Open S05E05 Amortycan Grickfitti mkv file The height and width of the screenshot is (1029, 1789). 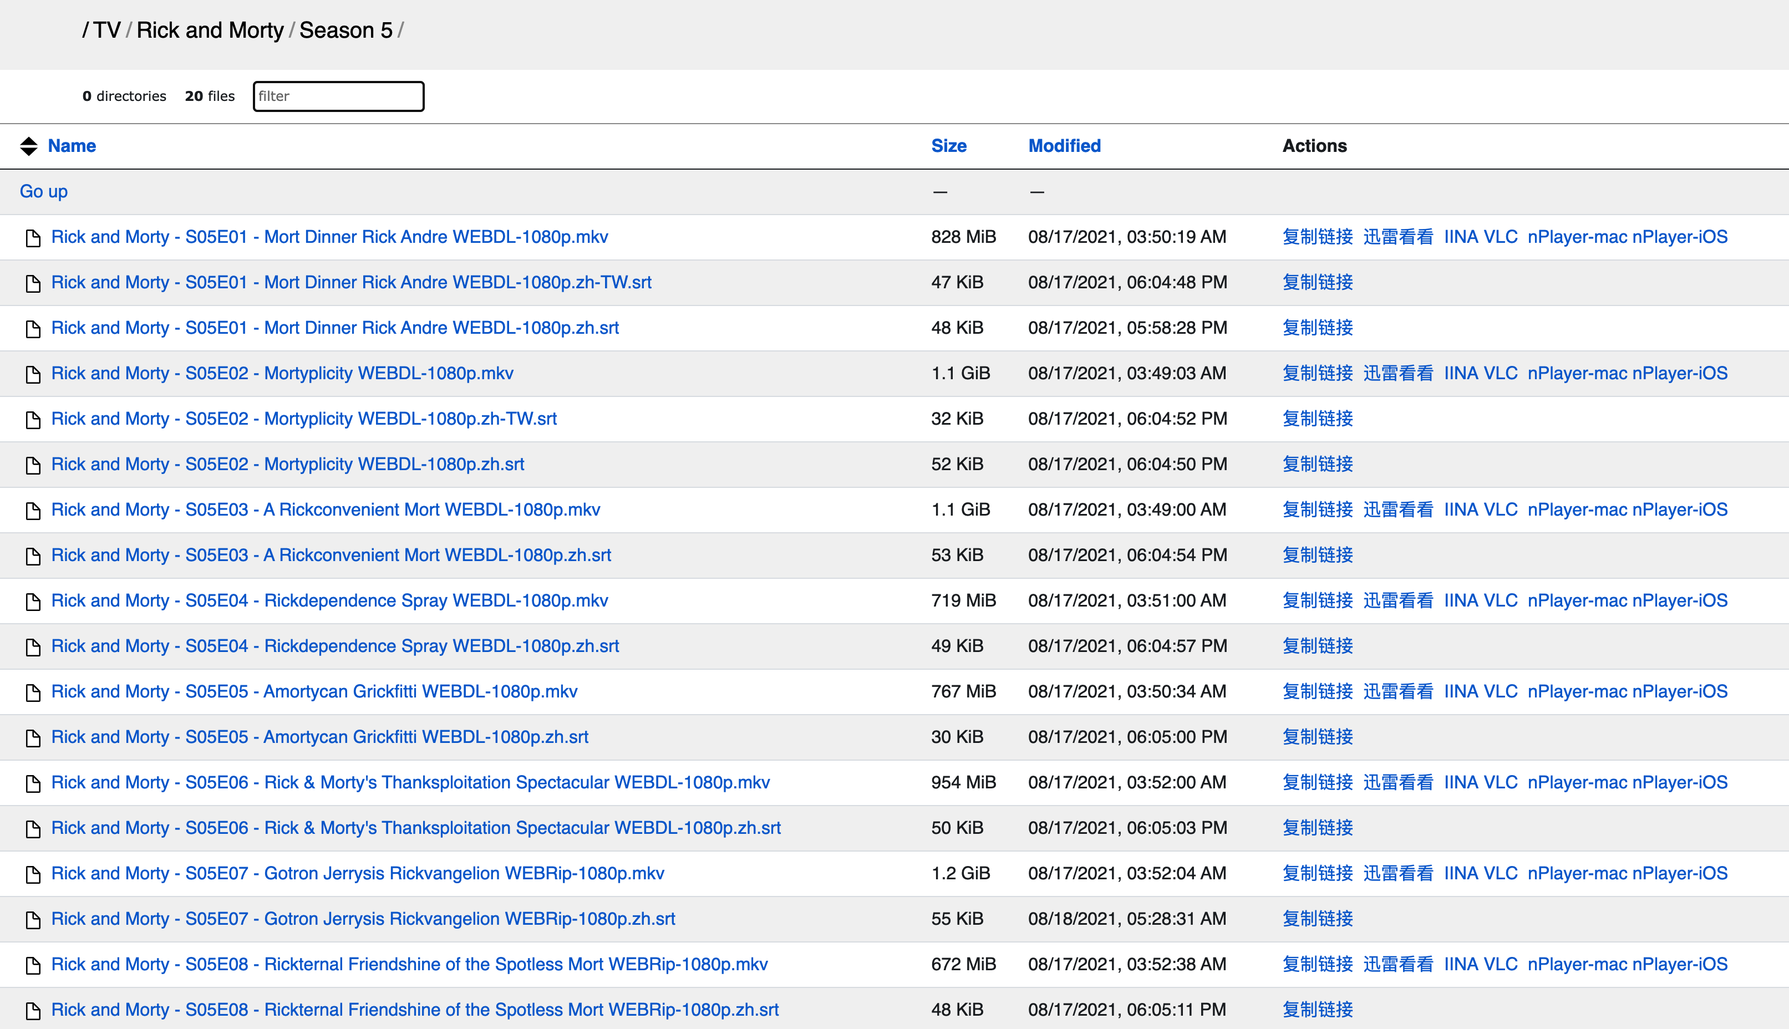click(x=314, y=692)
